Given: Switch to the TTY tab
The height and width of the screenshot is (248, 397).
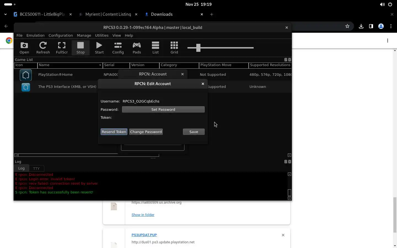Looking at the screenshot, I should pyautogui.click(x=36, y=168).
